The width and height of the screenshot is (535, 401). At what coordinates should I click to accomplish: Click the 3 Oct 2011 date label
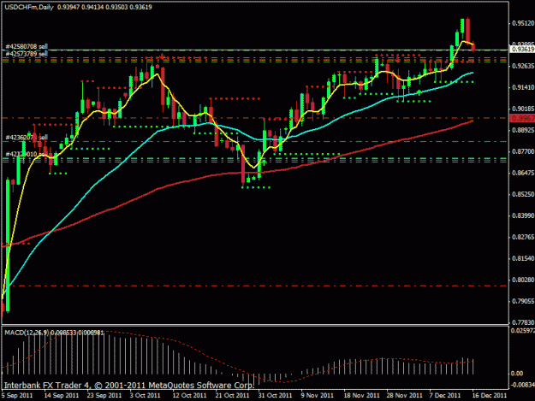[x=145, y=395]
